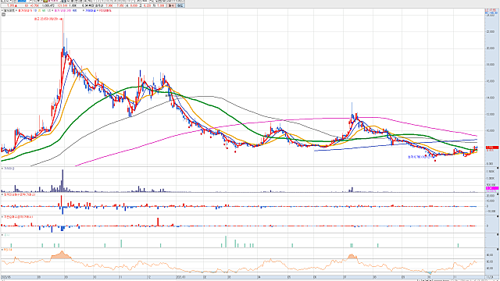Click the red dot marker at the October low
Screen dimensions: 500x281
tap(435, 161)
